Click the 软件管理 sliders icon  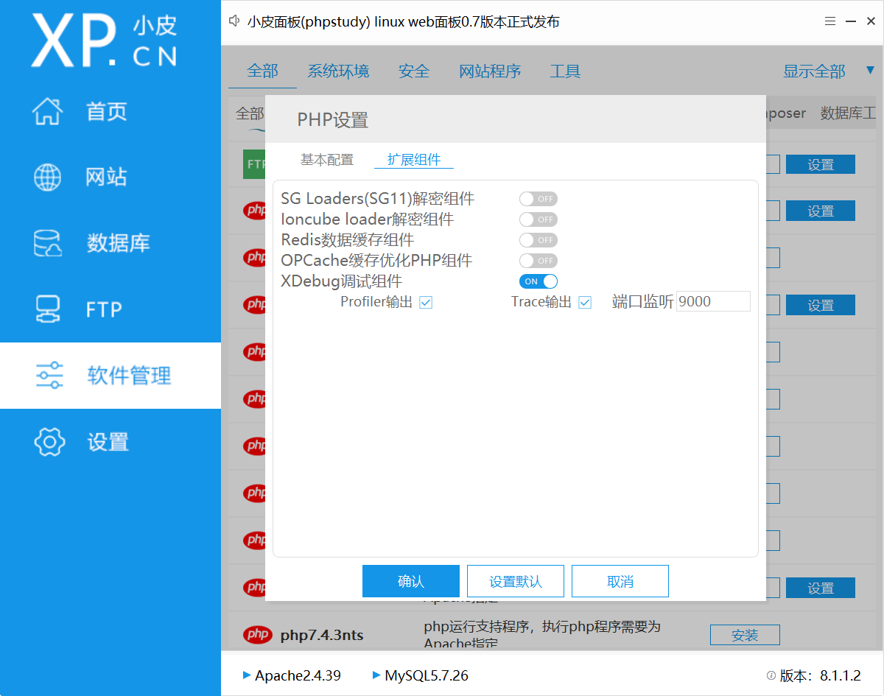coord(49,376)
